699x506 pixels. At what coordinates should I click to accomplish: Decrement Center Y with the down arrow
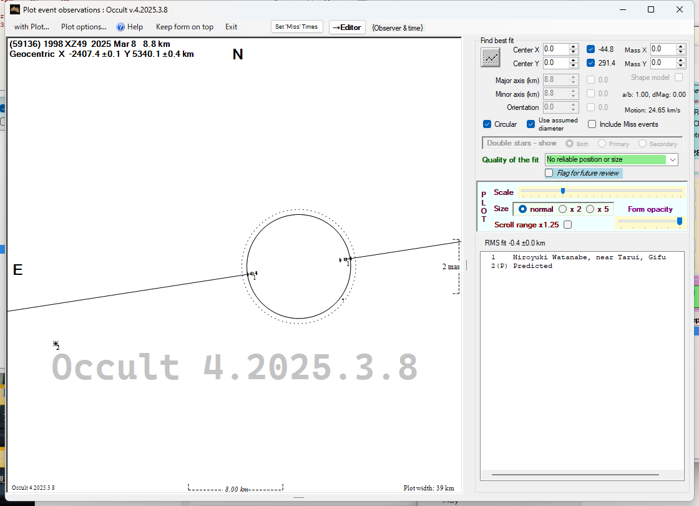(x=574, y=66)
